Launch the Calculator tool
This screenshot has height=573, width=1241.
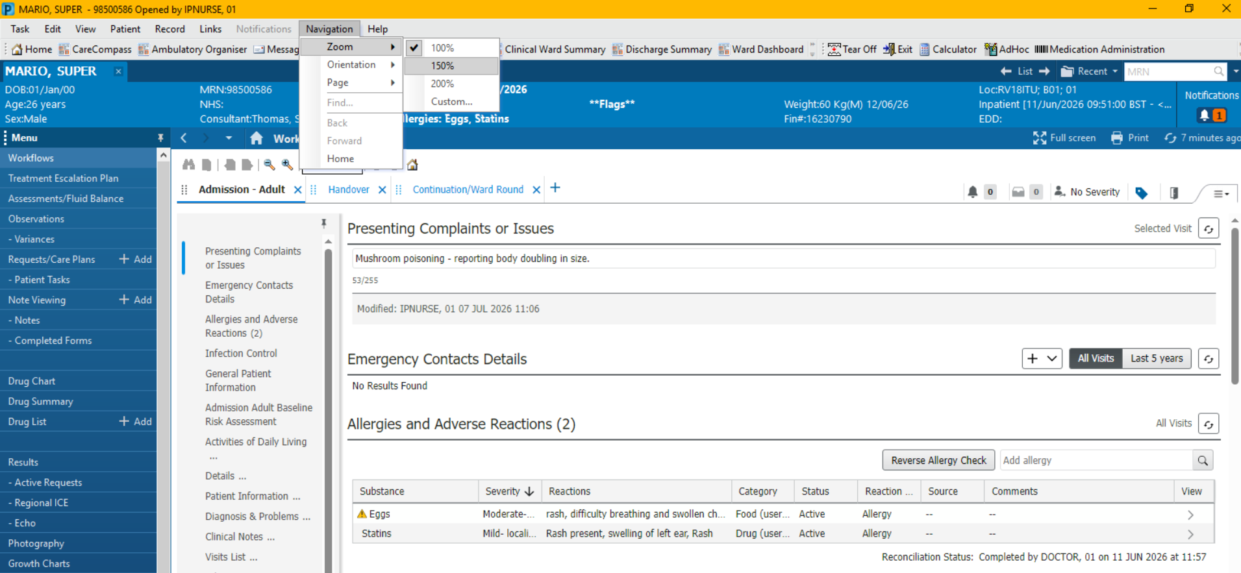point(948,49)
